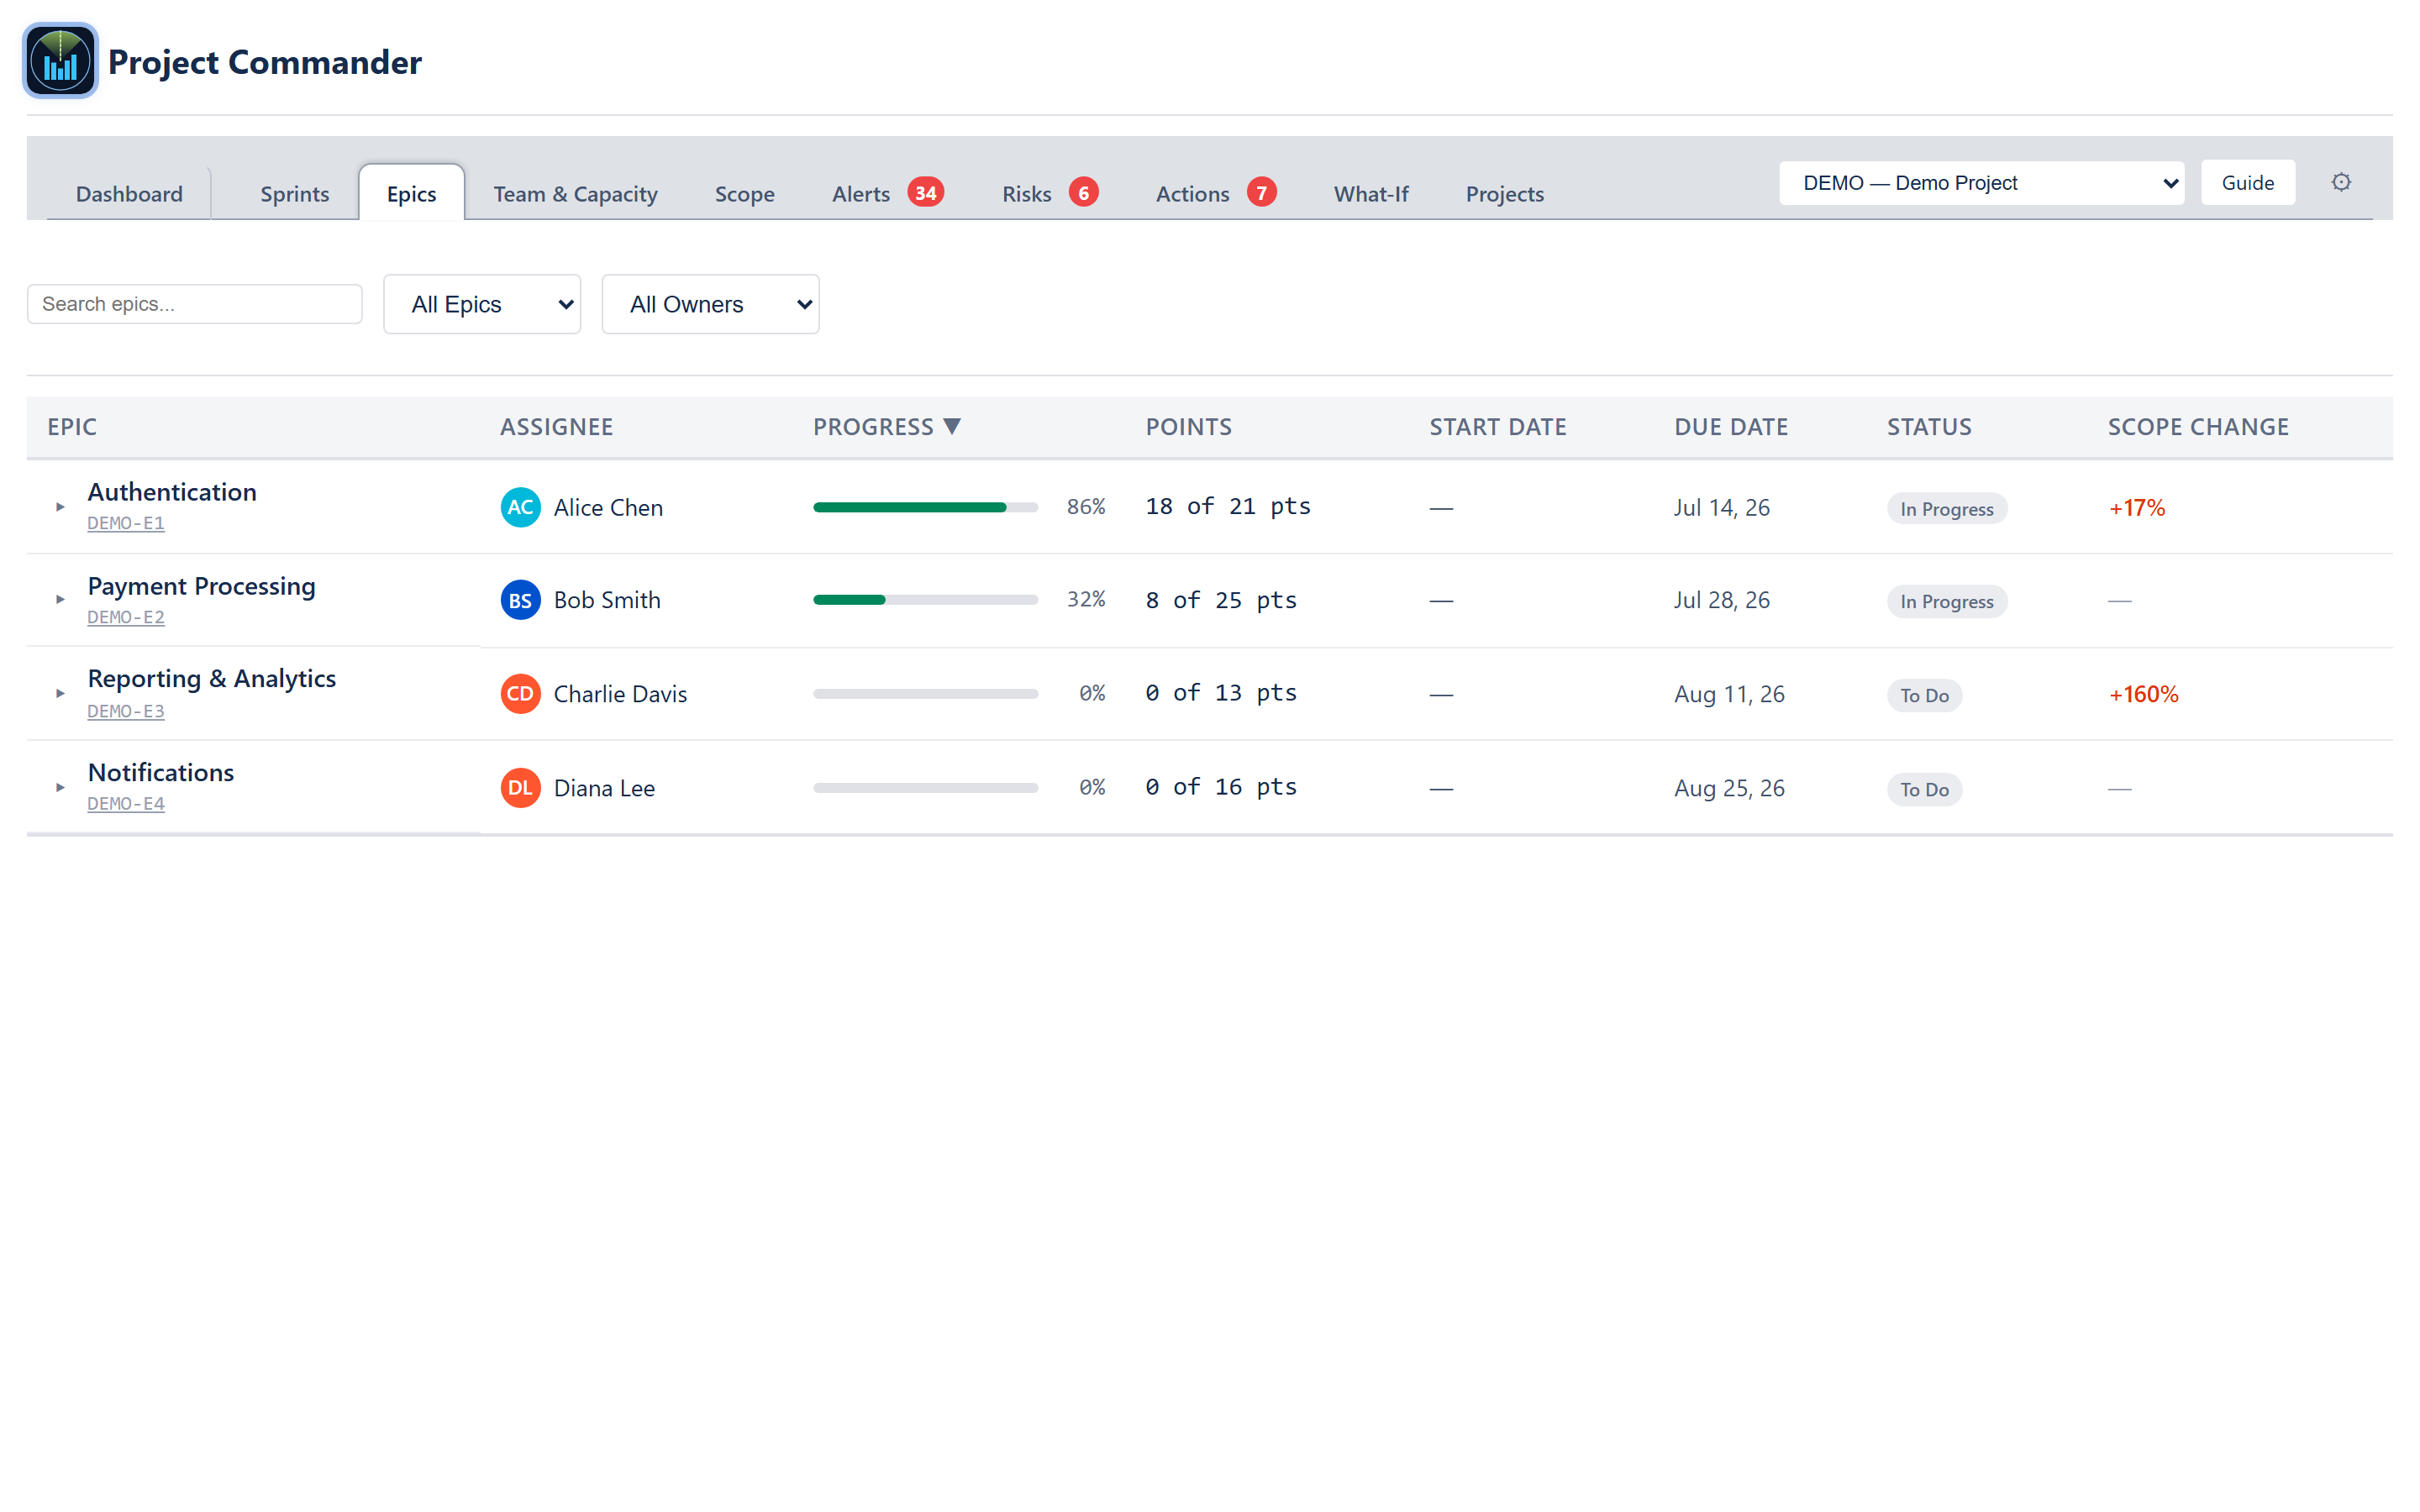
Task: Click the +160% scope change value
Action: (x=2143, y=694)
